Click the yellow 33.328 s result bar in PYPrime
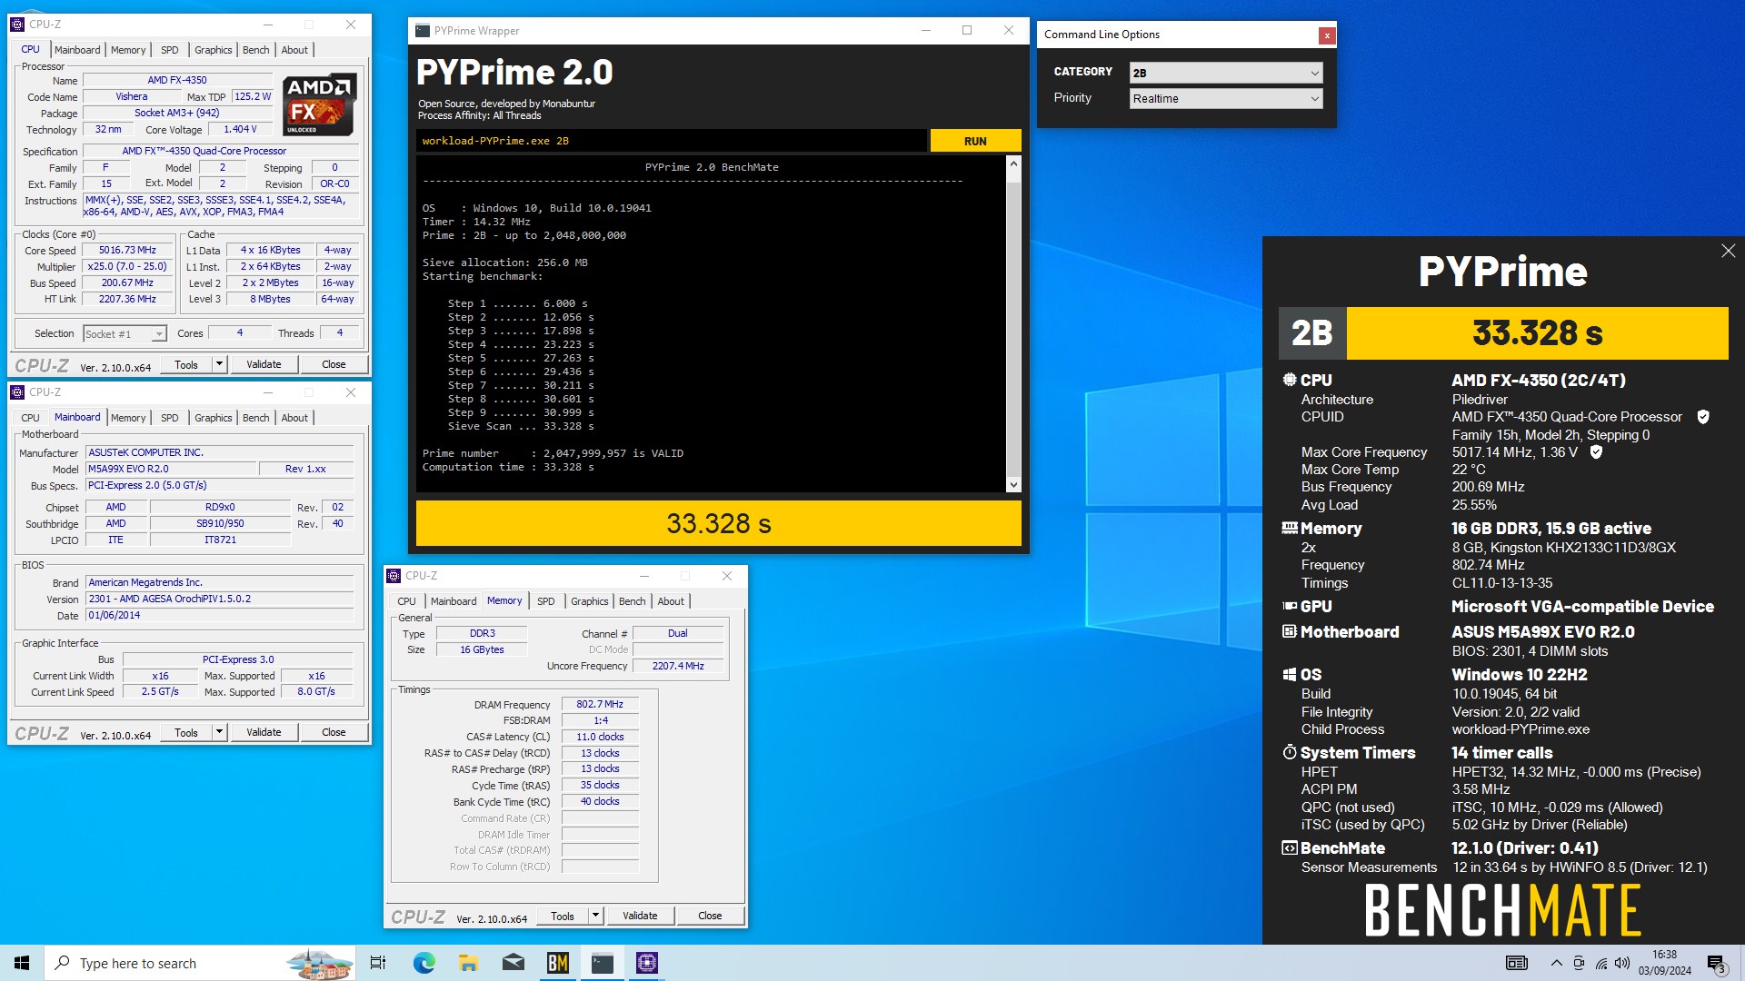 click(x=718, y=523)
